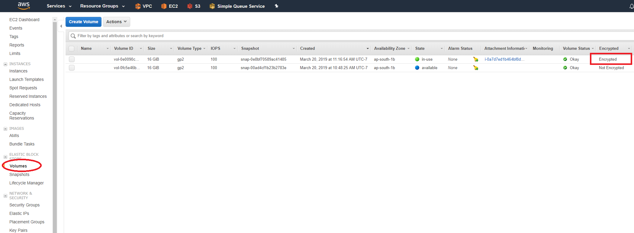
Task: Add alarm for available volume row
Action: click(476, 68)
